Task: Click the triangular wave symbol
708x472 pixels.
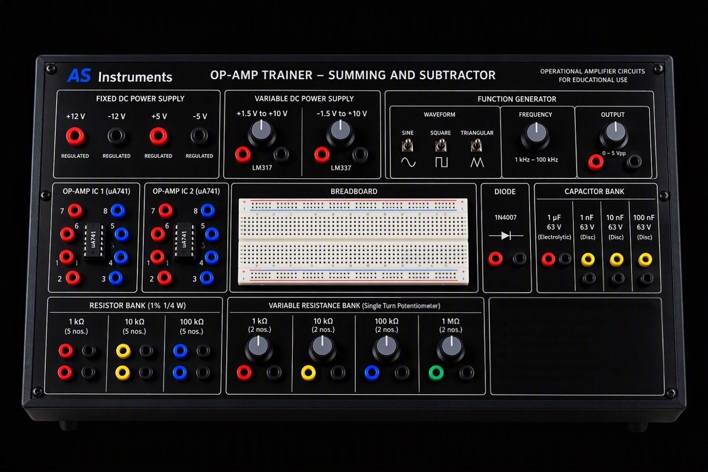Action: click(477, 162)
